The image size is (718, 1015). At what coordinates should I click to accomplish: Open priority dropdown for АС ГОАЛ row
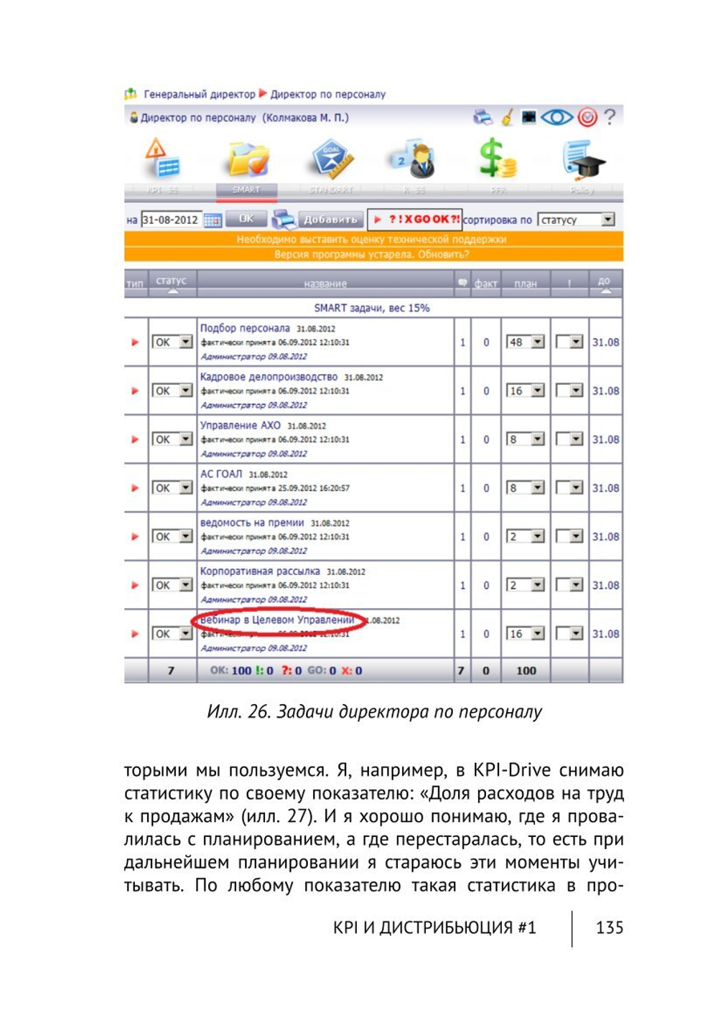click(569, 488)
